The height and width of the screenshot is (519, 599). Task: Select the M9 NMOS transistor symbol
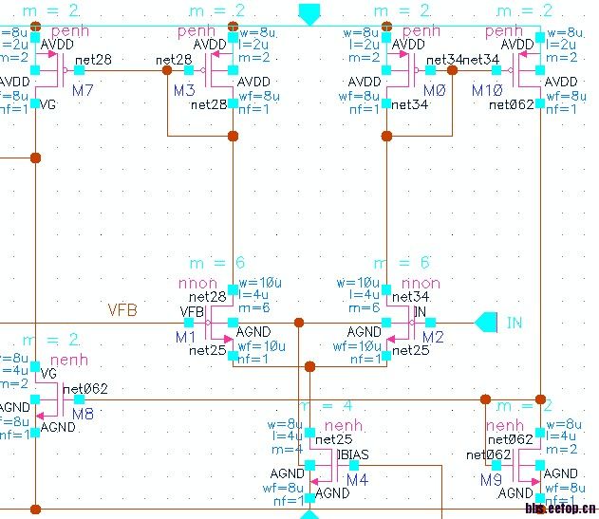(518, 465)
